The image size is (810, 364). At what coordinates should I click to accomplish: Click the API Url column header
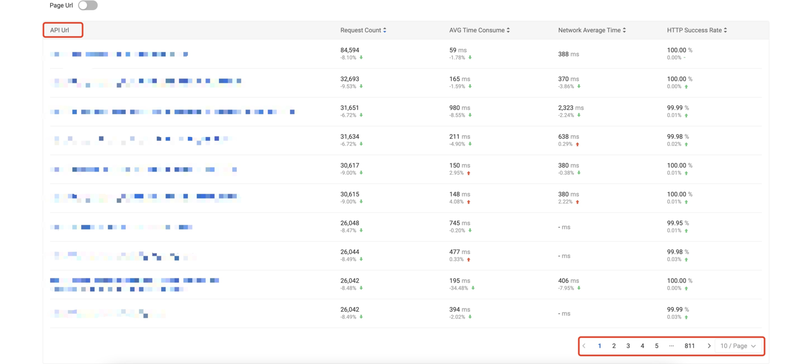pyautogui.click(x=60, y=30)
